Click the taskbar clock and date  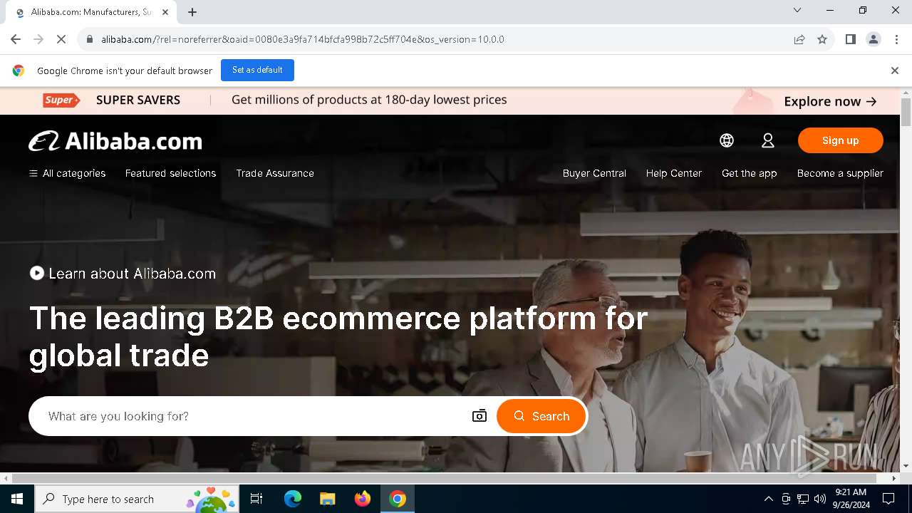tap(851, 499)
